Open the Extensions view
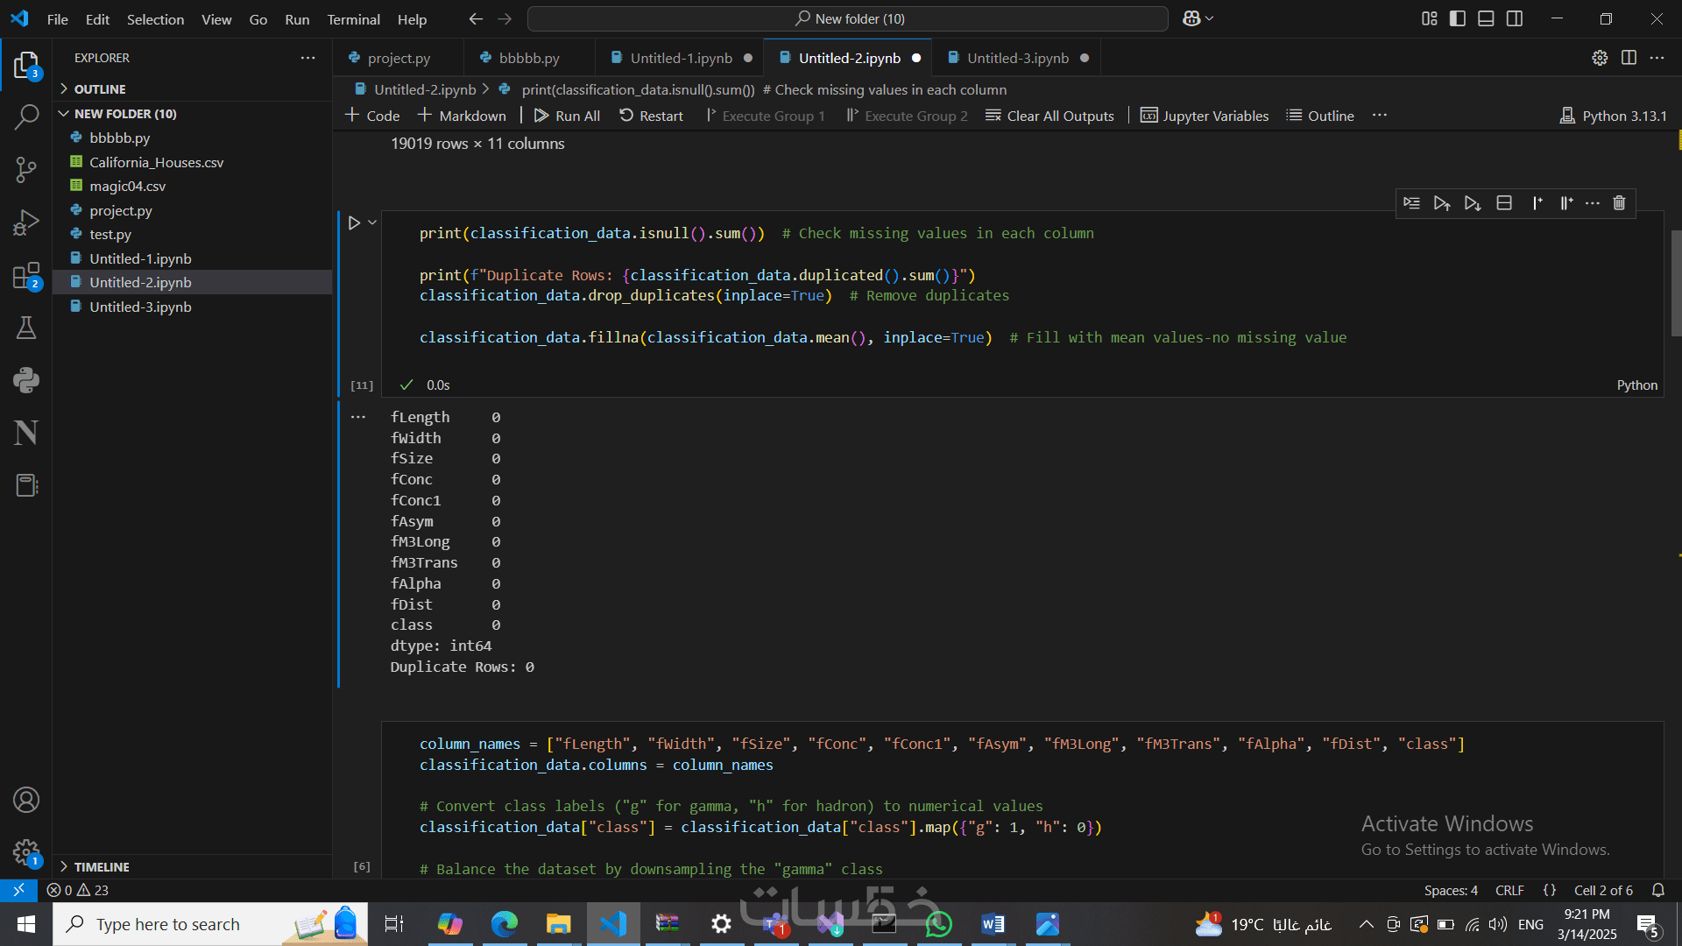The height and width of the screenshot is (946, 1682). coord(26,276)
